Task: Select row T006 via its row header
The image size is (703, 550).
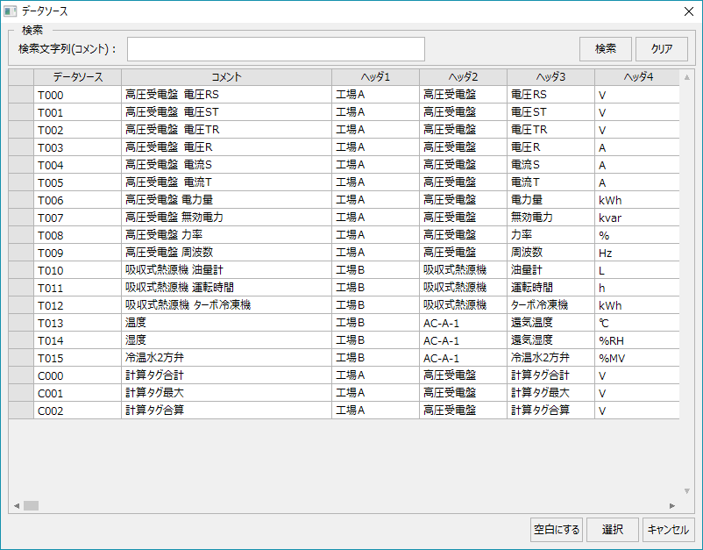Action: click(x=21, y=200)
